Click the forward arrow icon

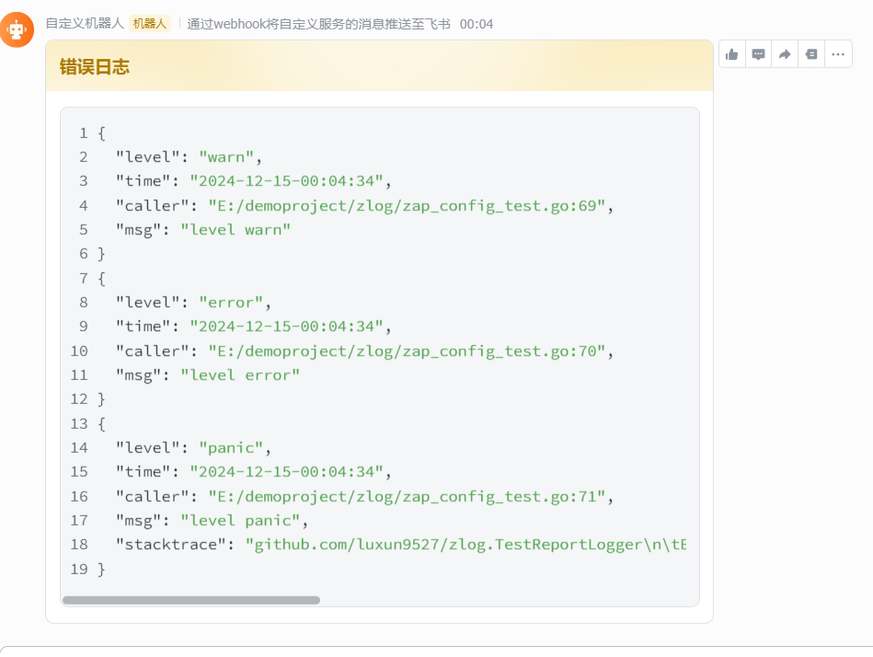785,54
